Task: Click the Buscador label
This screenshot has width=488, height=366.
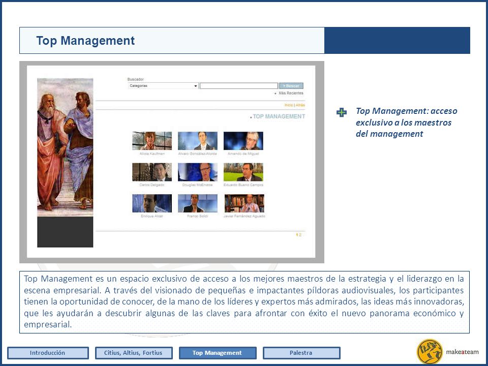Action: point(135,79)
